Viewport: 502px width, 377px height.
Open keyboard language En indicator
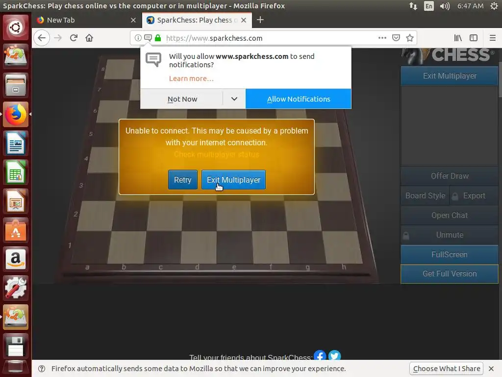pos(428,6)
